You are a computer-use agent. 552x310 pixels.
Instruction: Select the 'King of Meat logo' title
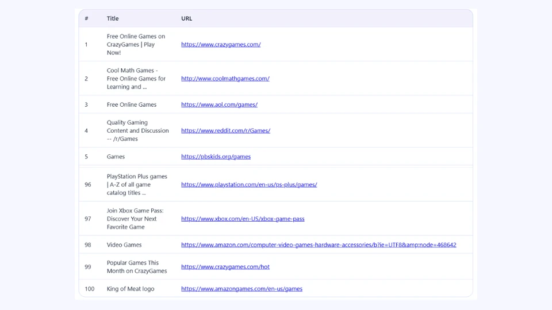131,289
